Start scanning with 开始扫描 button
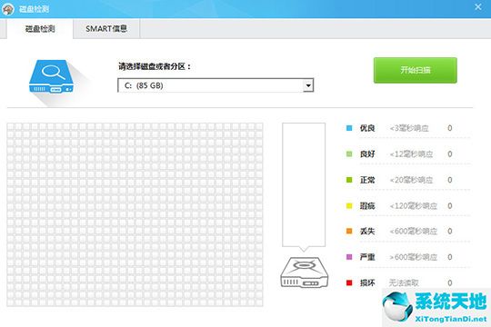491x327 pixels. [416, 70]
